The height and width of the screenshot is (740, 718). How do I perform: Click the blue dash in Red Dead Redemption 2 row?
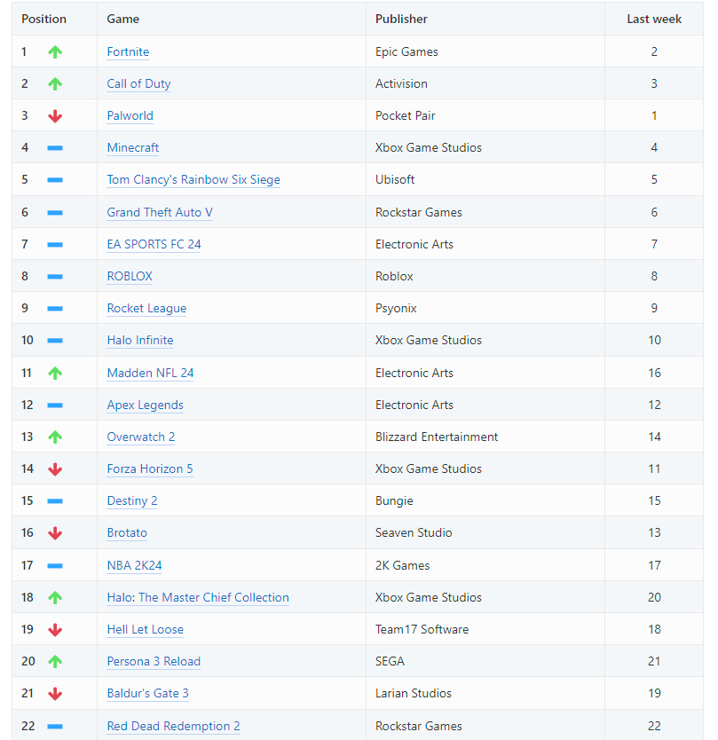coord(55,727)
